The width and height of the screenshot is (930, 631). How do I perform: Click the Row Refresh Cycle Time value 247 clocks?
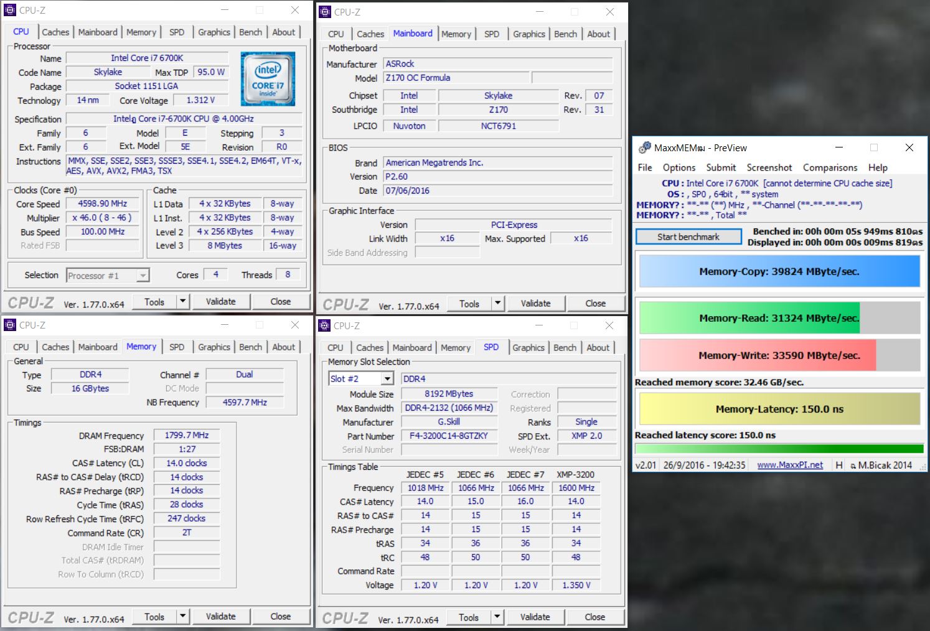(187, 518)
